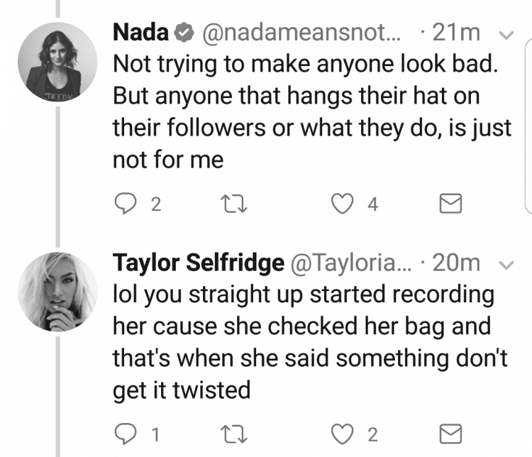The height and width of the screenshot is (457, 532).
Task: Open the @nadameansnot... handle
Action: (301, 33)
